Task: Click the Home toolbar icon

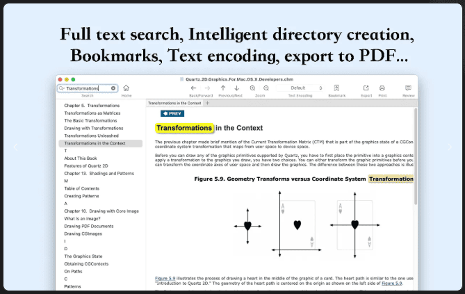Action: (126, 88)
